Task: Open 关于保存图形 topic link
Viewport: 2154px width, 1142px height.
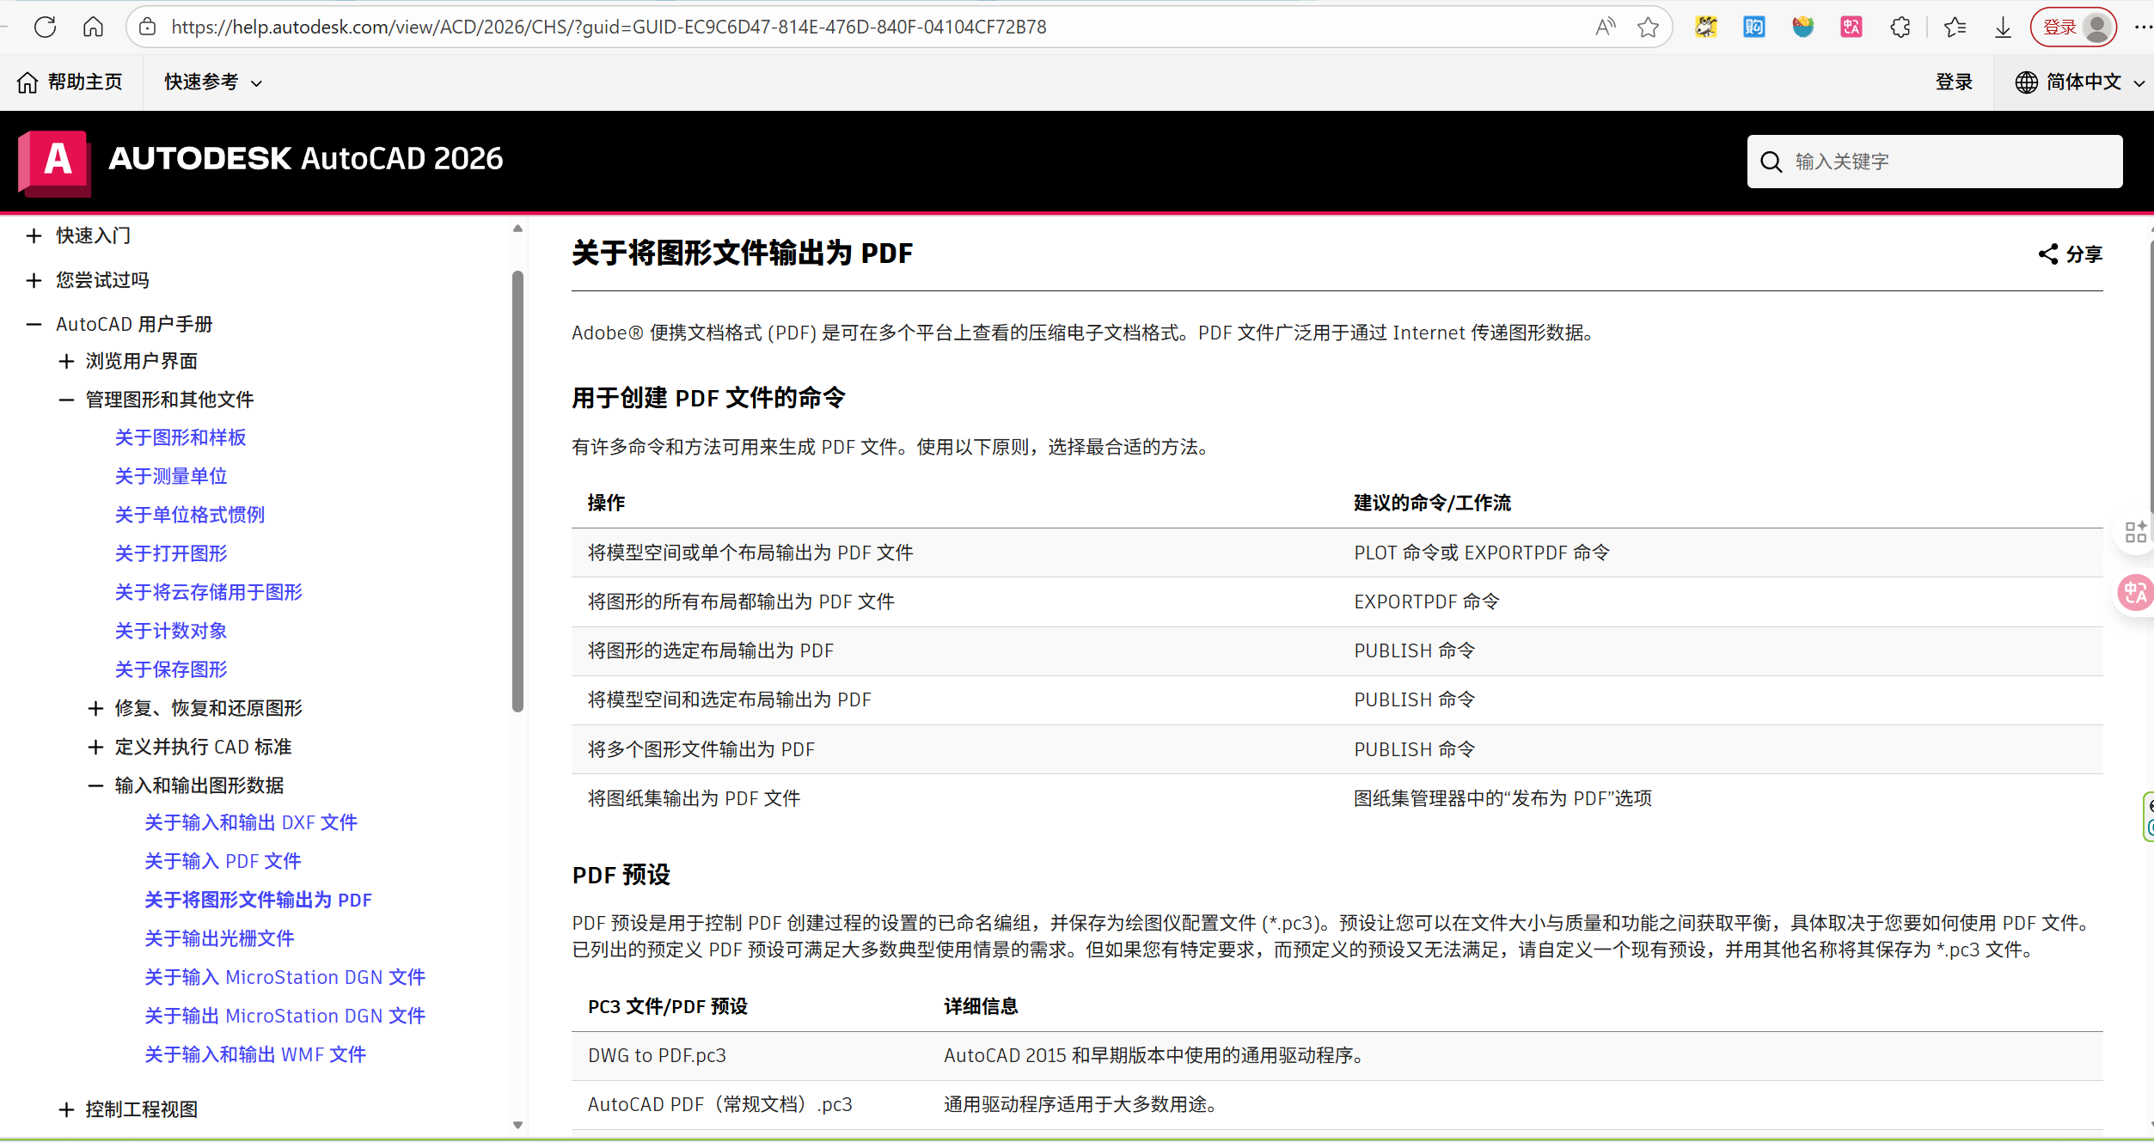Action: pyautogui.click(x=171, y=669)
